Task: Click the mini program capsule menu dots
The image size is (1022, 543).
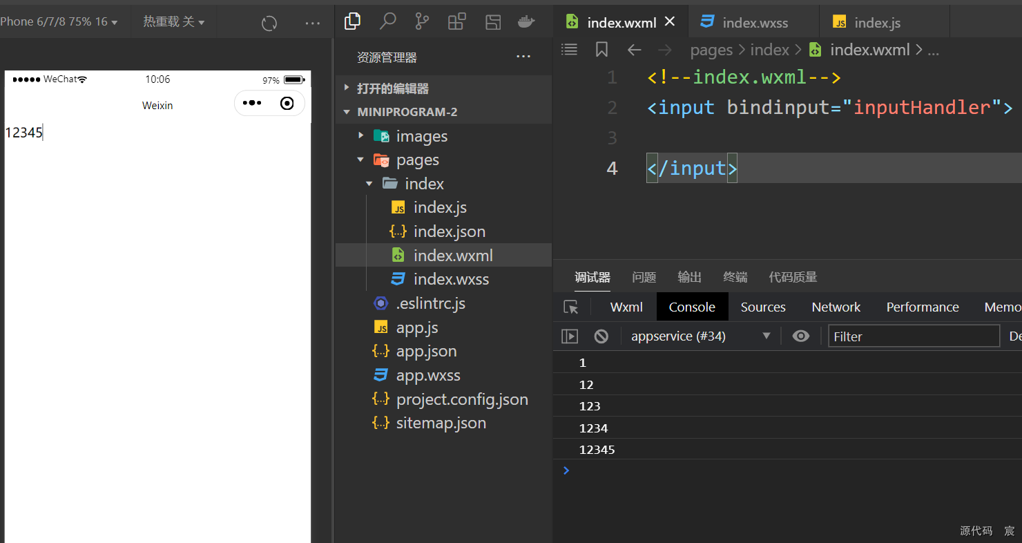Action: pos(252,103)
